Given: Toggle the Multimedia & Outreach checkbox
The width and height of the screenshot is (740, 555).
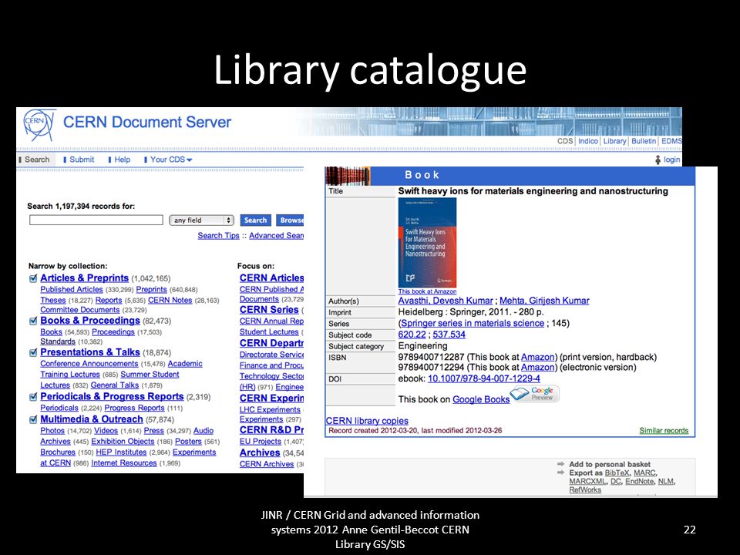Looking at the screenshot, I should pos(33,419).
